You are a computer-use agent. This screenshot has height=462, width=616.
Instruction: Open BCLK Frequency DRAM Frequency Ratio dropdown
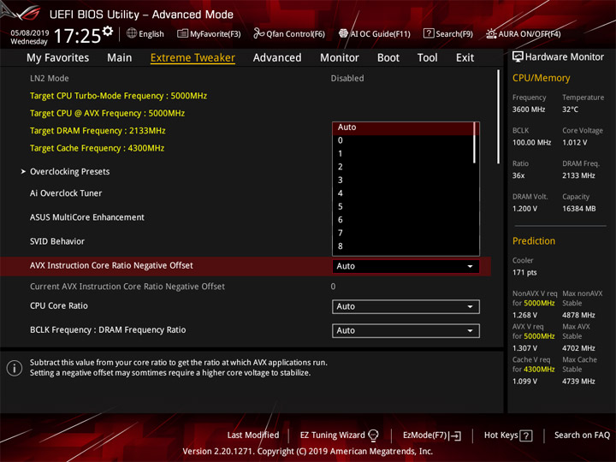click(x=406, y=330)
